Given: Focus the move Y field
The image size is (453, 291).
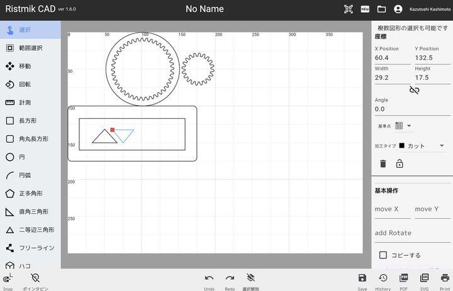Looking at the screenshot, I should point(432,209).
